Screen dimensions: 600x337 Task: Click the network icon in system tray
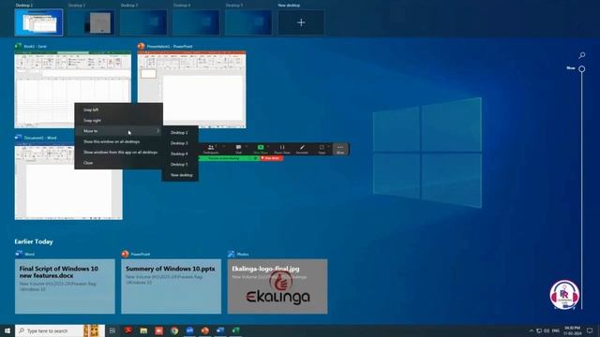click(539, 330)
